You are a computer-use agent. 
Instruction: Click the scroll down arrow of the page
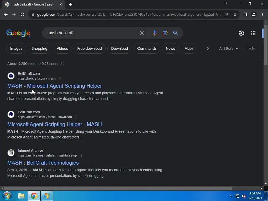coord(266,184)
